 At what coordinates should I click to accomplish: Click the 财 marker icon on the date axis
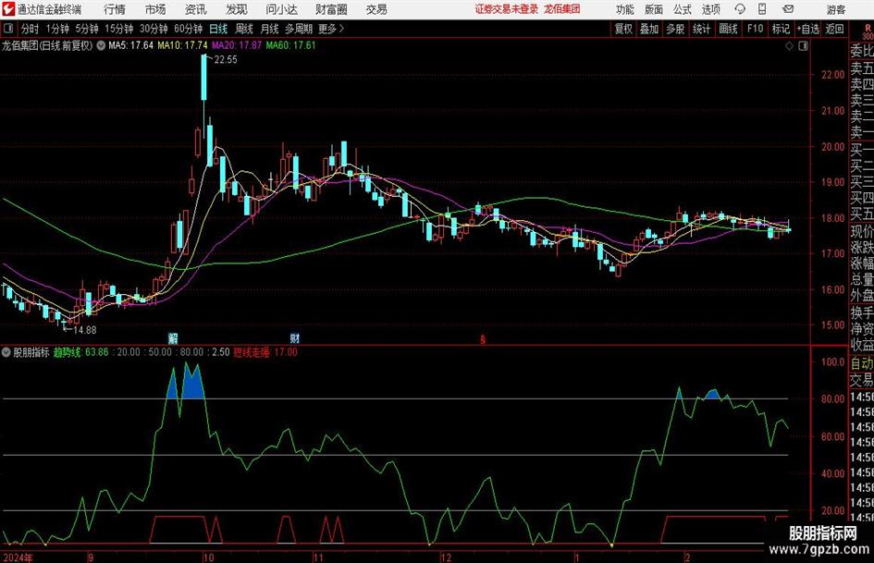point(295,337)
